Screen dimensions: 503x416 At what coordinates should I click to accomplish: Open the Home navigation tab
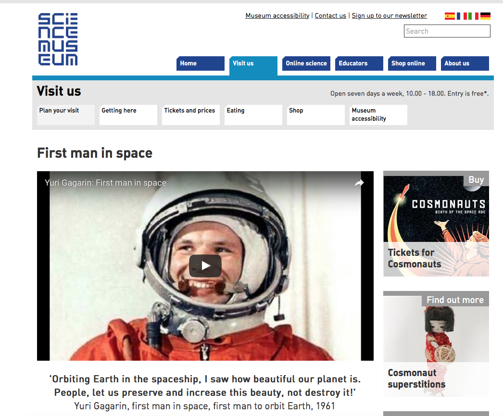tap(200, 63)
